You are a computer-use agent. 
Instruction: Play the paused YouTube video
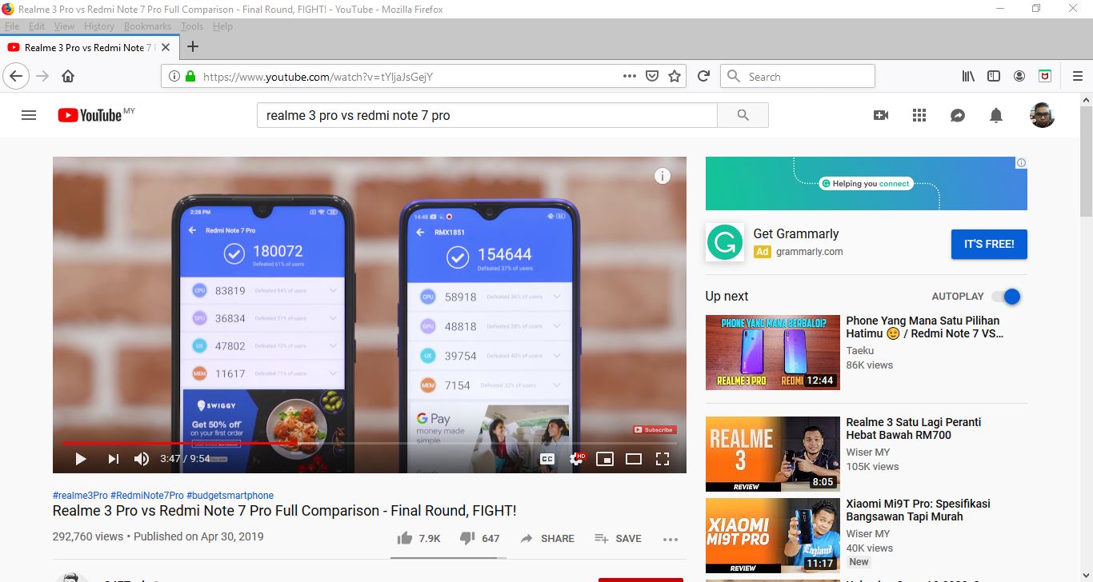coord(80,459)
